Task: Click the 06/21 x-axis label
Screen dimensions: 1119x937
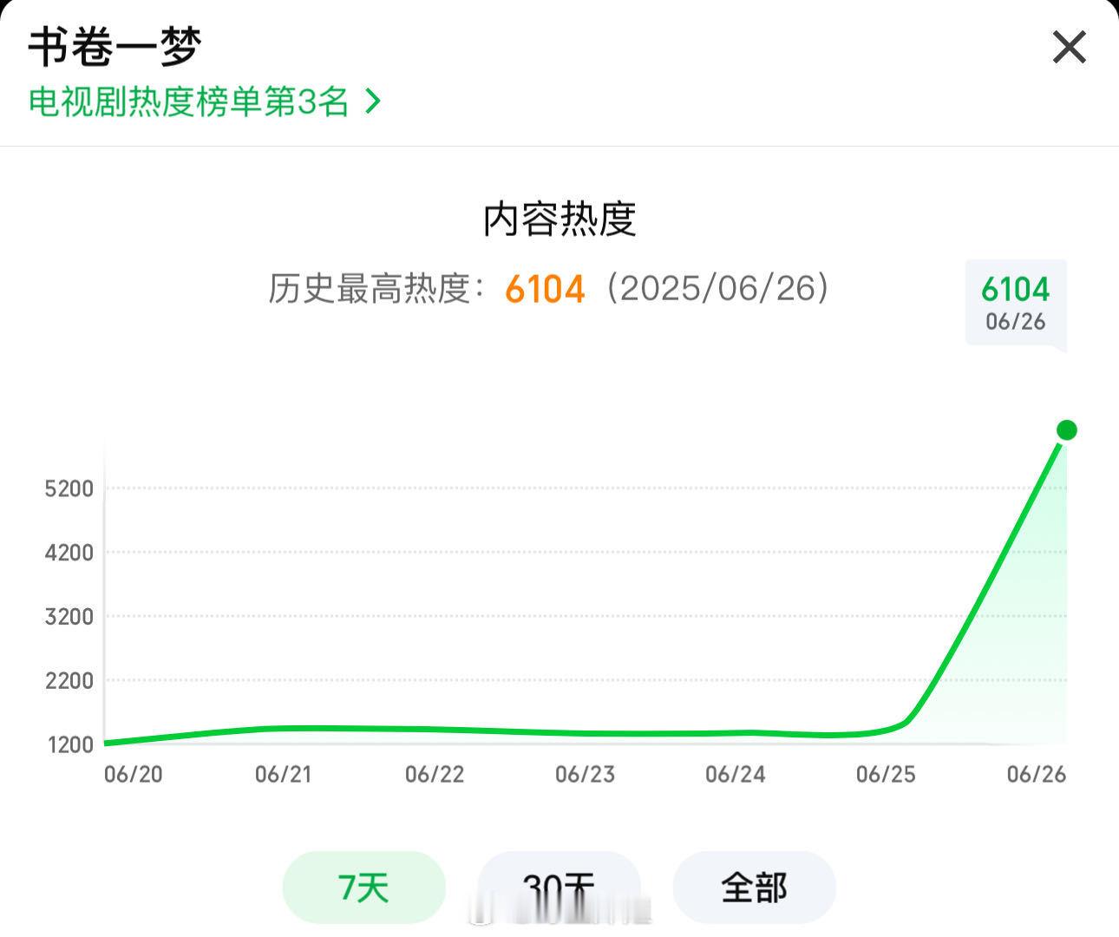Action: [x=283, y=774]
